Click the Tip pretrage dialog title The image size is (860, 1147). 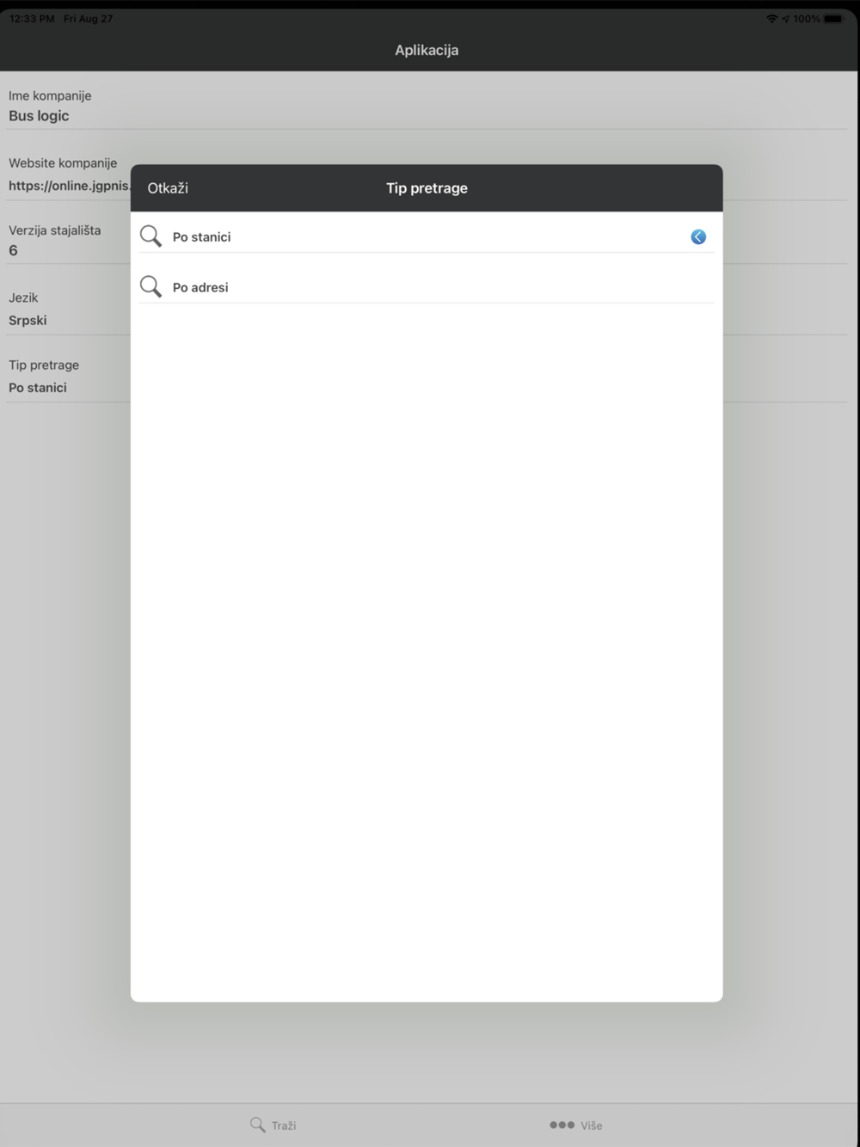coord(427,188)
